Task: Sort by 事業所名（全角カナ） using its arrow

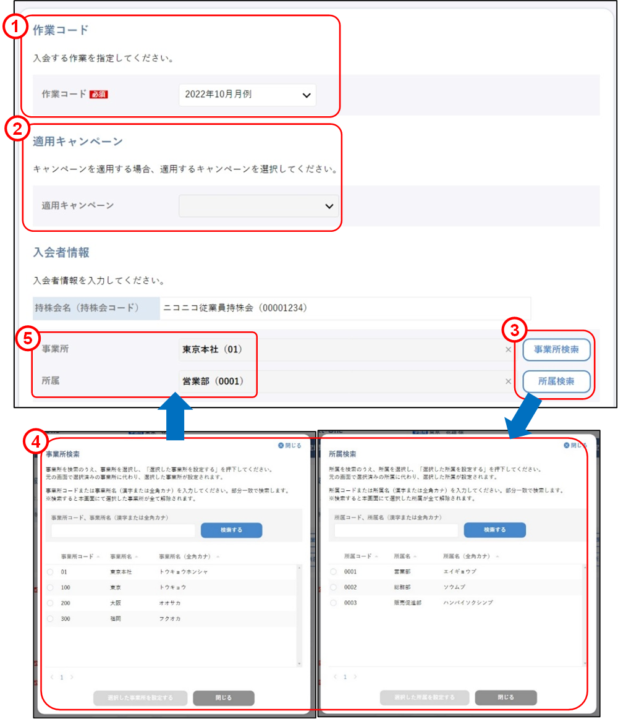Action: (x=218, y=555)
